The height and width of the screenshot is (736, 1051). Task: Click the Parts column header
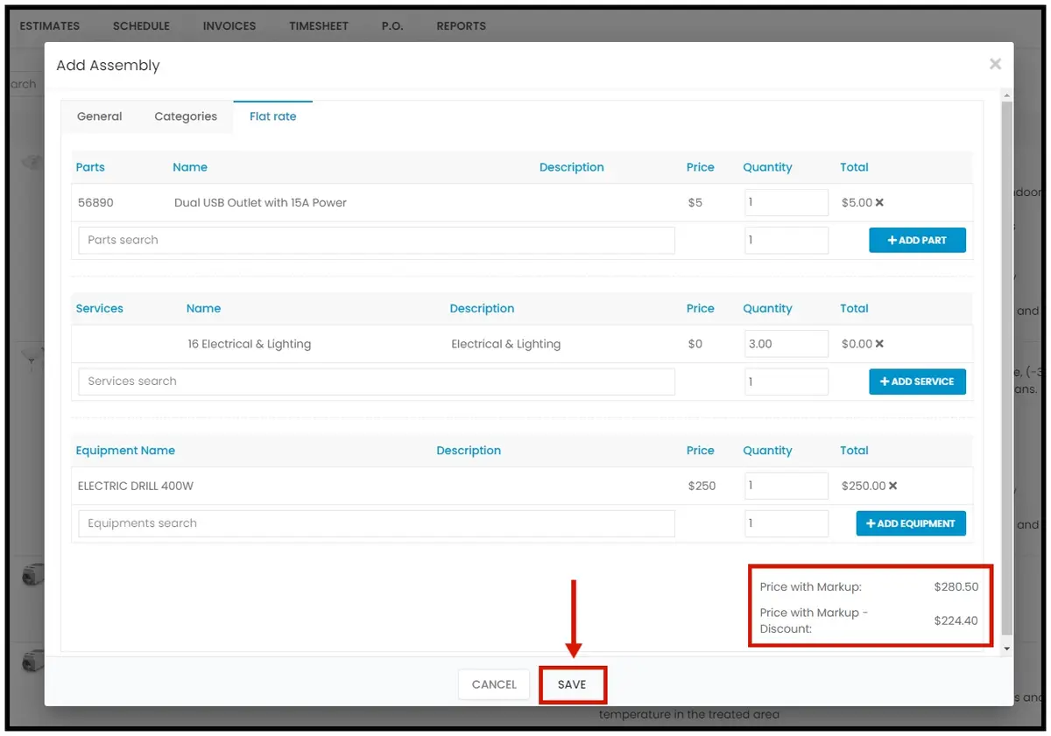(x=90, y=167)
